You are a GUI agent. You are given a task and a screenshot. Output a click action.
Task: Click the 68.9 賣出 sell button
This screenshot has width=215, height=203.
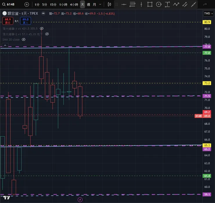8,21
